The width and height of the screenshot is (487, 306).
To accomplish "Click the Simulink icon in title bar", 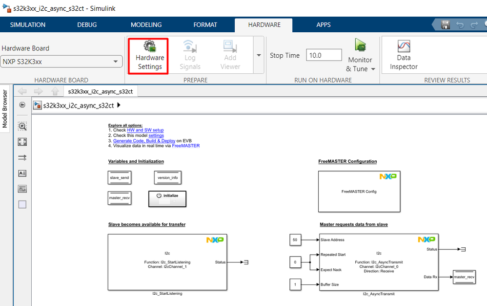I will point(7,8).
